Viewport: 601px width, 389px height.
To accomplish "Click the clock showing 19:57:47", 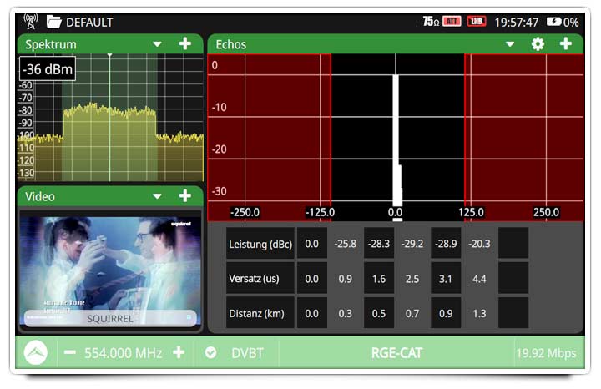I will click(517, 23).
